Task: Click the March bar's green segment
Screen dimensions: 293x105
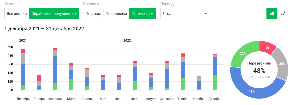Action: pyautogui.click(x=71, y=85)
